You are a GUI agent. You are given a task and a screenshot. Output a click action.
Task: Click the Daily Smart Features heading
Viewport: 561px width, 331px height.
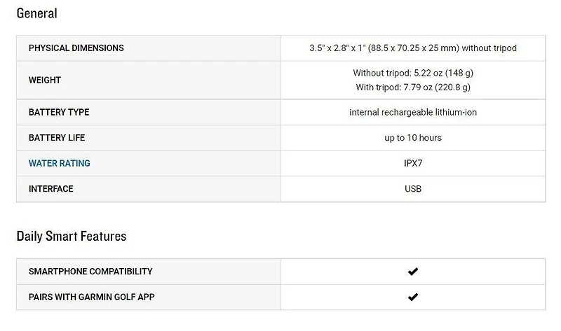tap(71, 237)
